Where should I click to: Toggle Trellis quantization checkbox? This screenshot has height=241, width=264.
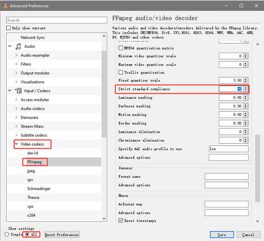click(x=121, y=72)
